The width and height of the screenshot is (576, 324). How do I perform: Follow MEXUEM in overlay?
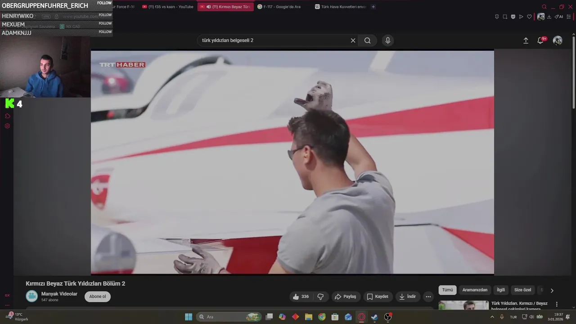[x=105, y=23]
